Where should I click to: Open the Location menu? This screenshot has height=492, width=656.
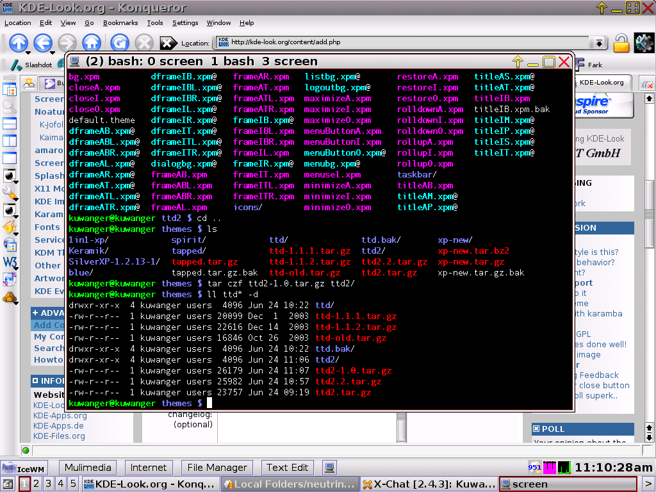click(17, 22)
